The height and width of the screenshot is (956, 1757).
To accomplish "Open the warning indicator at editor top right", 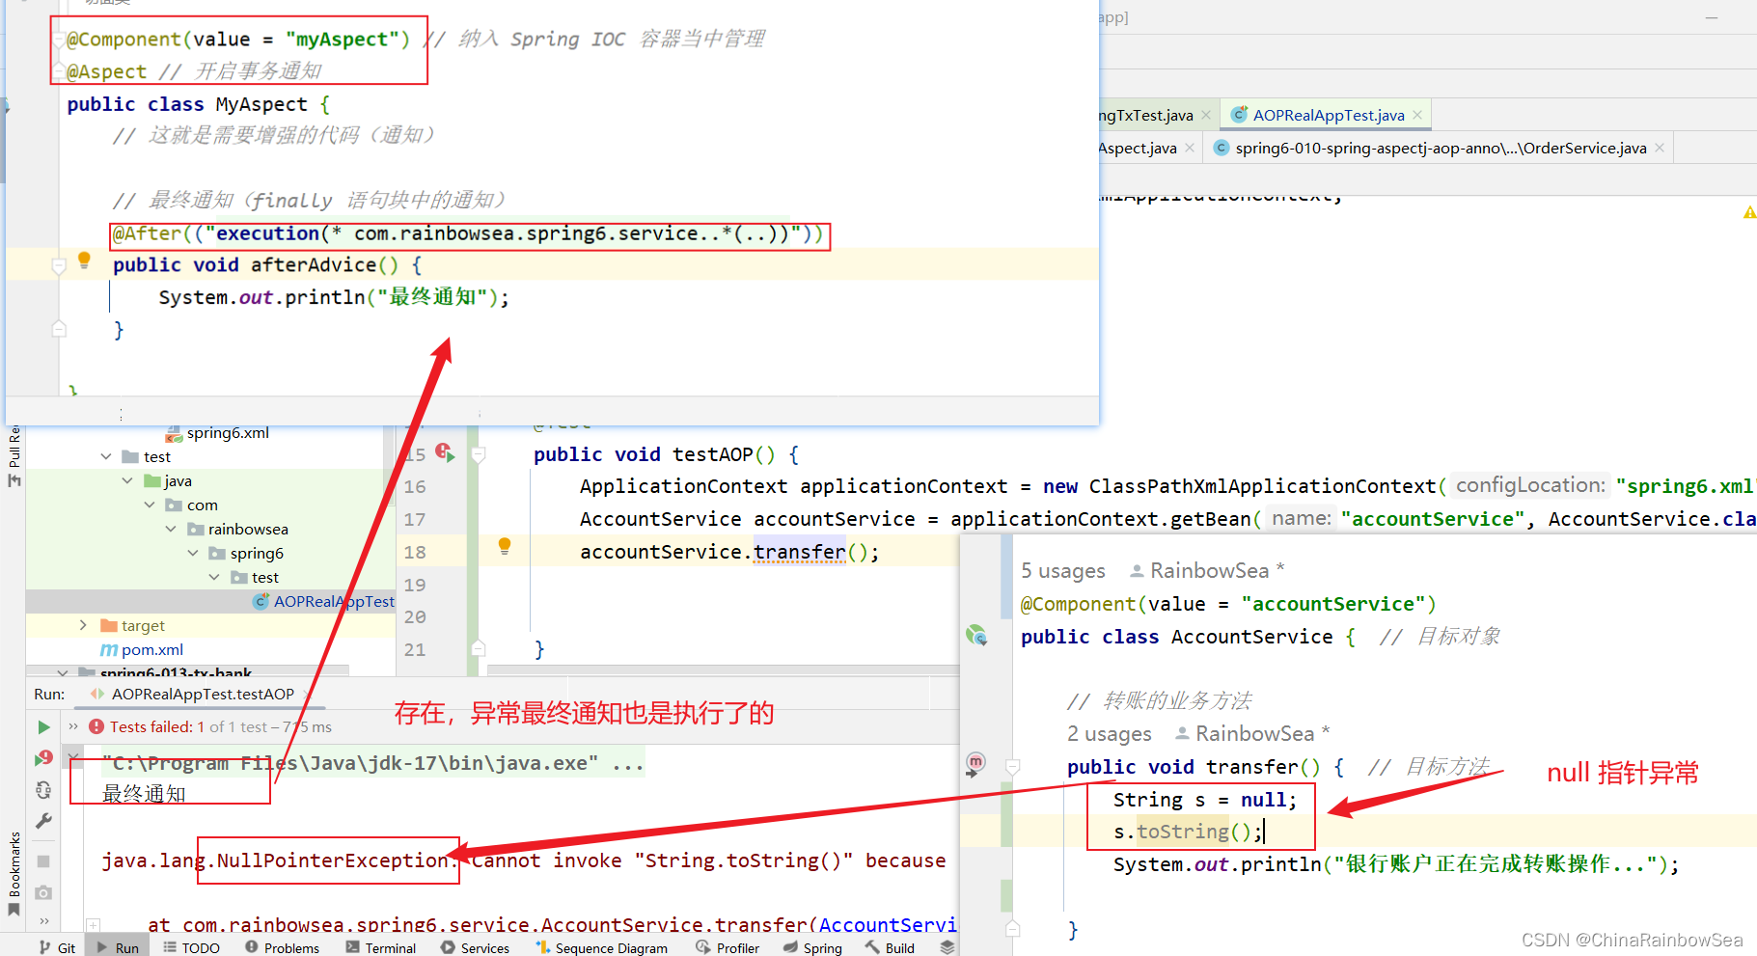I will pos(1749,211).
